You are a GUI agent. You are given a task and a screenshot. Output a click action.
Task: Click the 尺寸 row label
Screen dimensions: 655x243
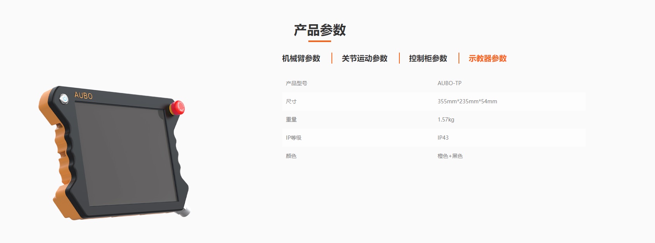(291, 101)
